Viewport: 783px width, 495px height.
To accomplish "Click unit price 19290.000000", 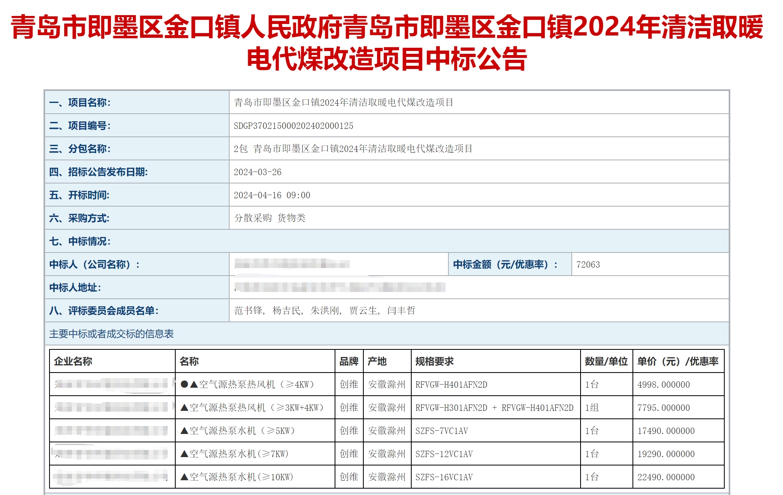I will (x=666, y=454).
